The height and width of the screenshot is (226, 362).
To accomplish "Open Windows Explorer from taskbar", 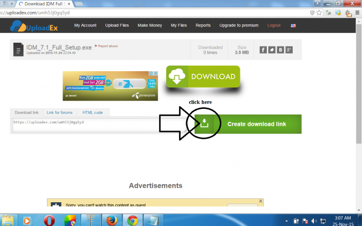I will pyautogui.click(x=8, y=220).
